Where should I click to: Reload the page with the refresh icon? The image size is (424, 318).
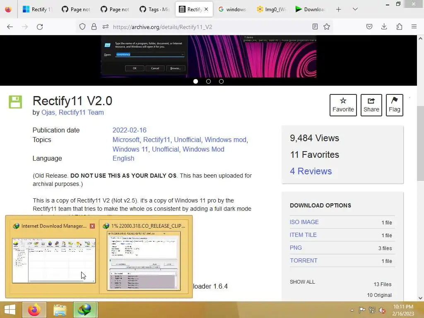pyautogui.click(x=40, y=27)
